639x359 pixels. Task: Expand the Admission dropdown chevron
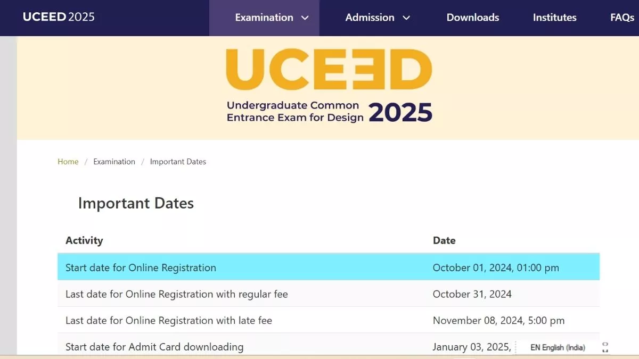coord(406,18)
